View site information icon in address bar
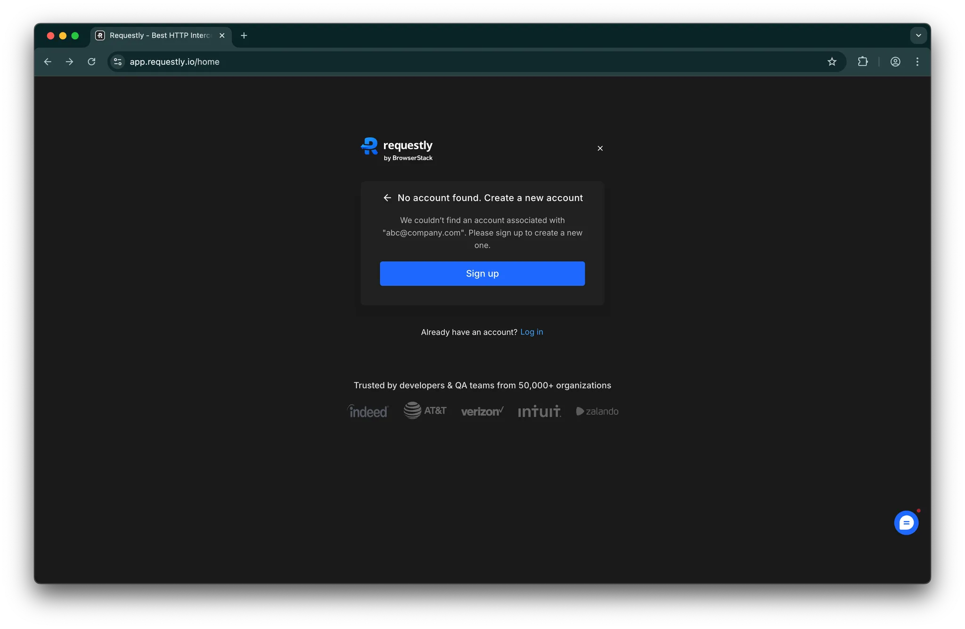 (118, 62)
